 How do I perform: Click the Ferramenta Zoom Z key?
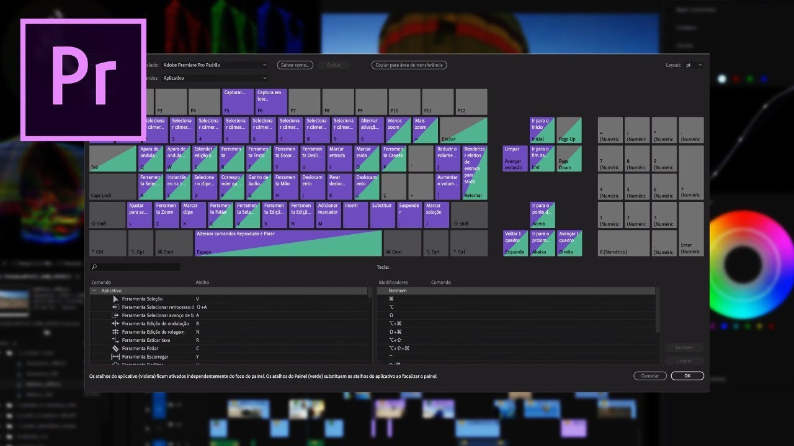click(x=166, y=215)
